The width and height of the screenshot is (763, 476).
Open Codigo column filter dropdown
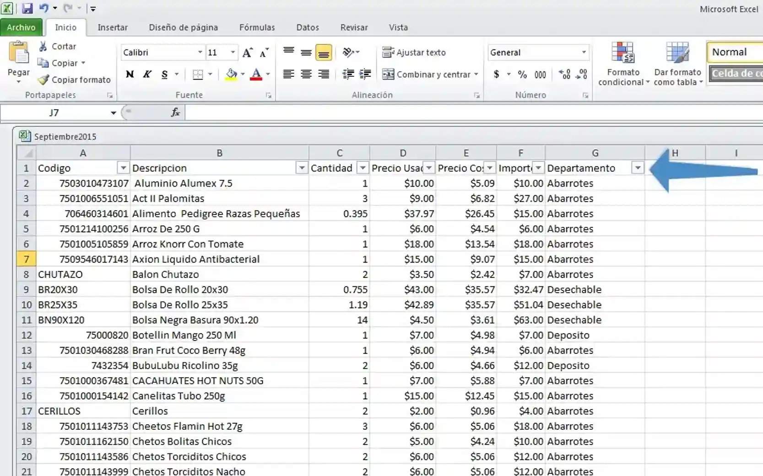coord(123,168)
